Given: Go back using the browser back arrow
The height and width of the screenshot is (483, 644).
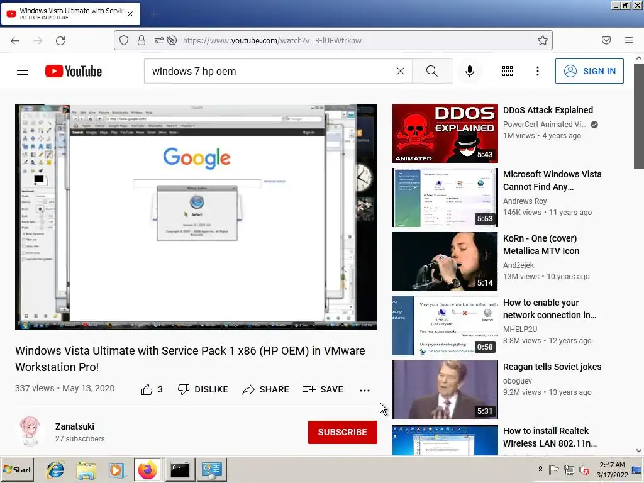Looking at the screenshot, I should click(15, 40).
